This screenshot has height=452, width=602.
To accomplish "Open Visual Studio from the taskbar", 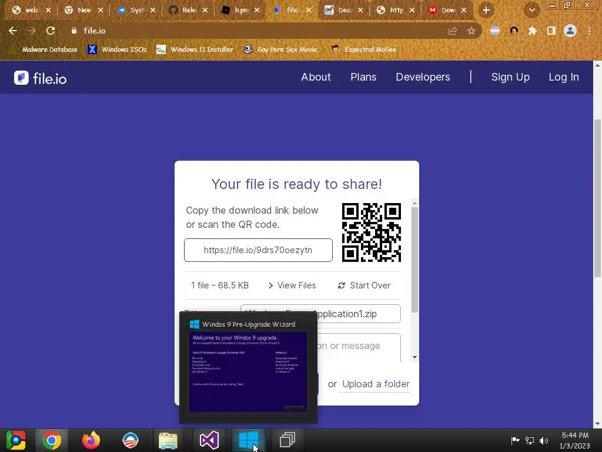I will point(209,440).
